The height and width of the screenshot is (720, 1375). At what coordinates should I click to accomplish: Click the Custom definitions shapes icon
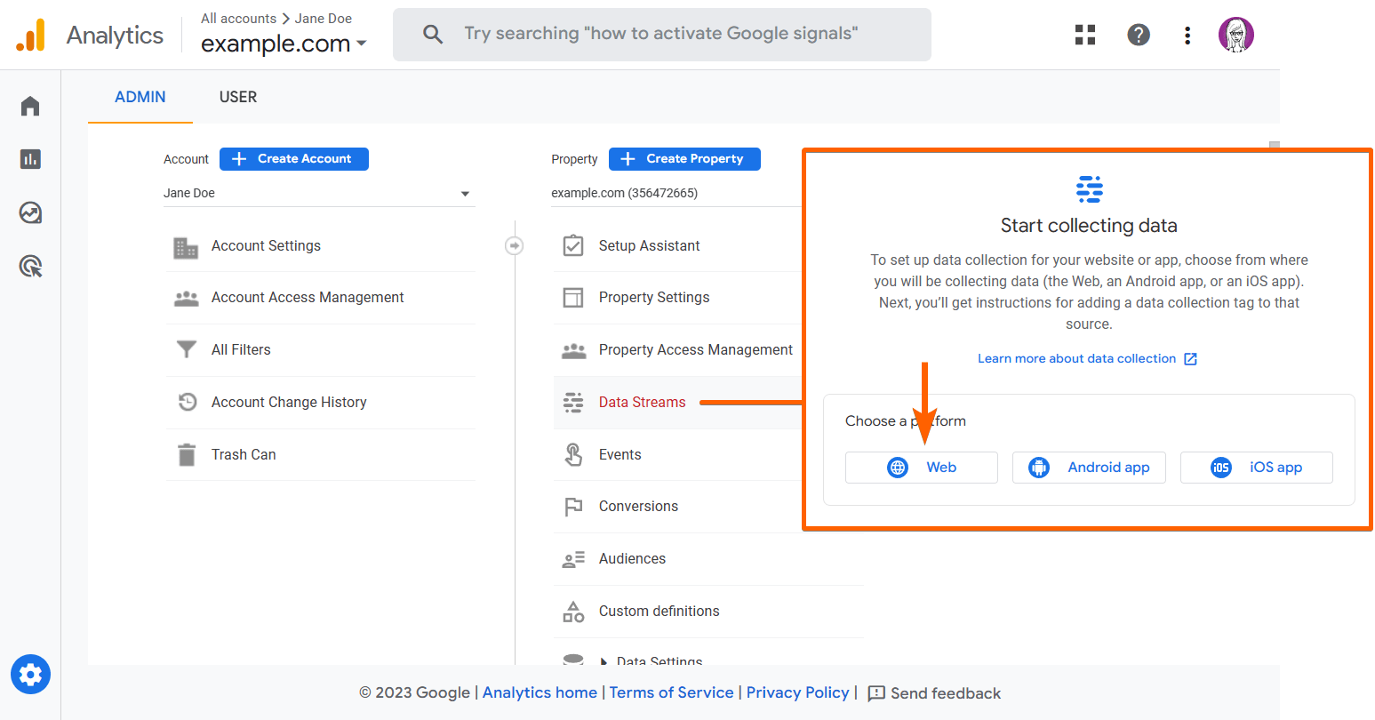573,612
